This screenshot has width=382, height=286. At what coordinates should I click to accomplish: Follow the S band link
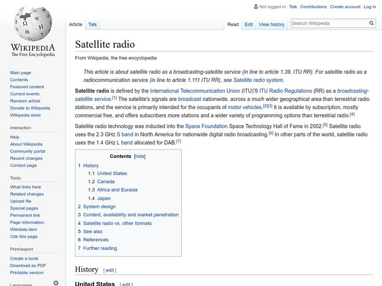pos(125,134)
